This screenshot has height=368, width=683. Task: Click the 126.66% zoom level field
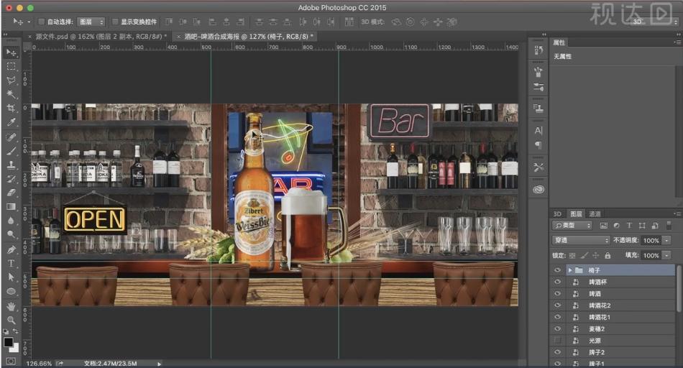39,364
